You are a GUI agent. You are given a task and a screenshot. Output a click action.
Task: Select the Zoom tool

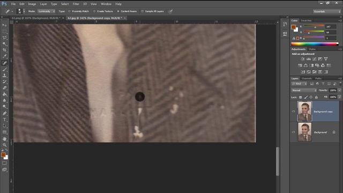(x=4, y=145)
